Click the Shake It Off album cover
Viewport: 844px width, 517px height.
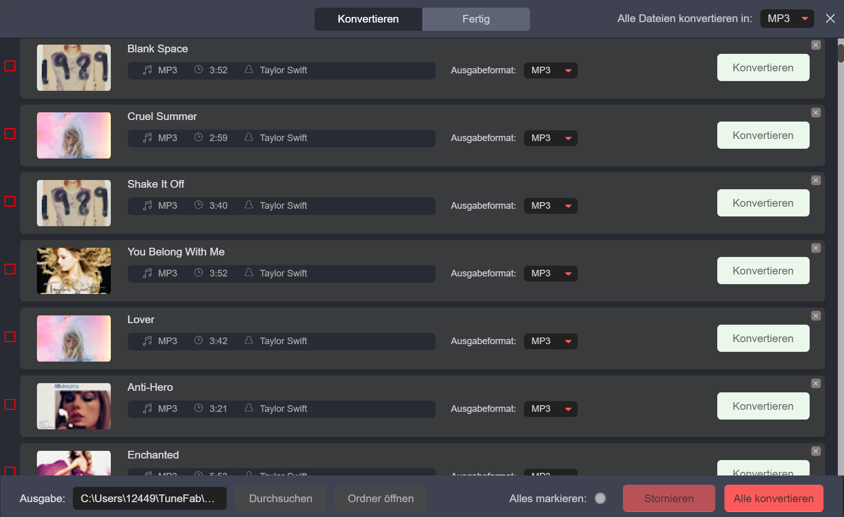coord(74,203)
